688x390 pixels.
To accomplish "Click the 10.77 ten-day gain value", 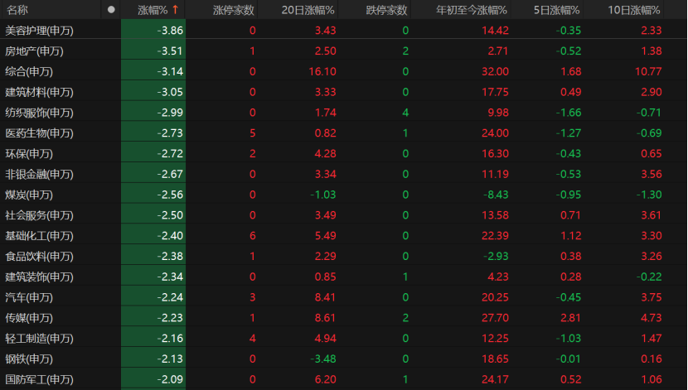I will (648, 71).
